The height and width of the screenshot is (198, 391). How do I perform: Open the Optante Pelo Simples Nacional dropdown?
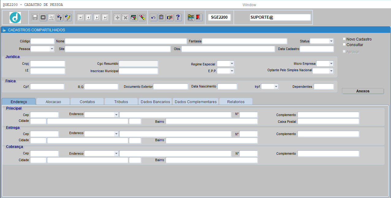click(x=331, y=71)
